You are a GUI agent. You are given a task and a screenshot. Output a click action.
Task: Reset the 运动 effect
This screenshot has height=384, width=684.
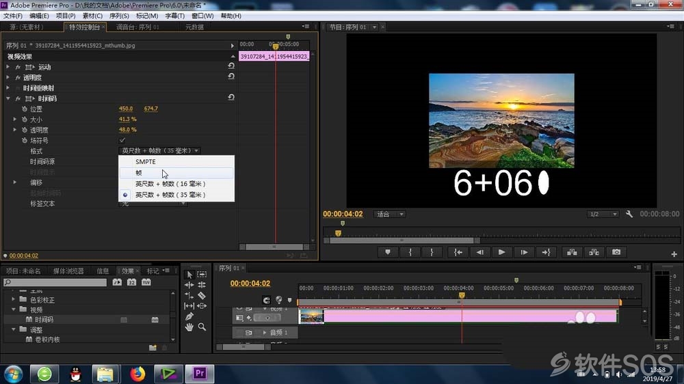pos(231,66)
